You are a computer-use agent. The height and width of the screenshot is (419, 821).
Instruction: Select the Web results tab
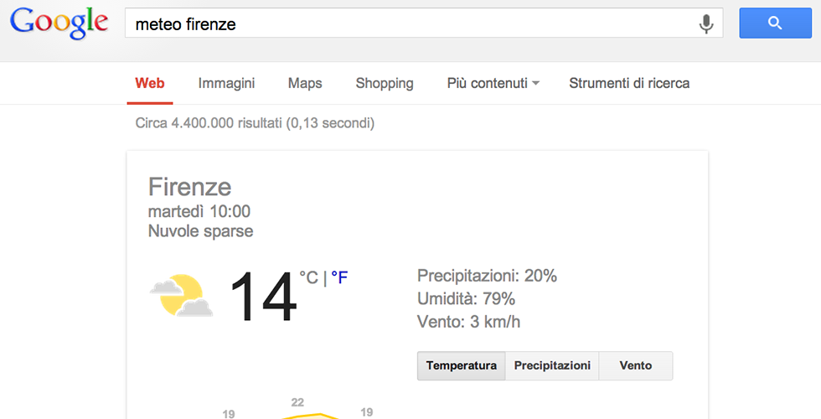tap(150, 83)
